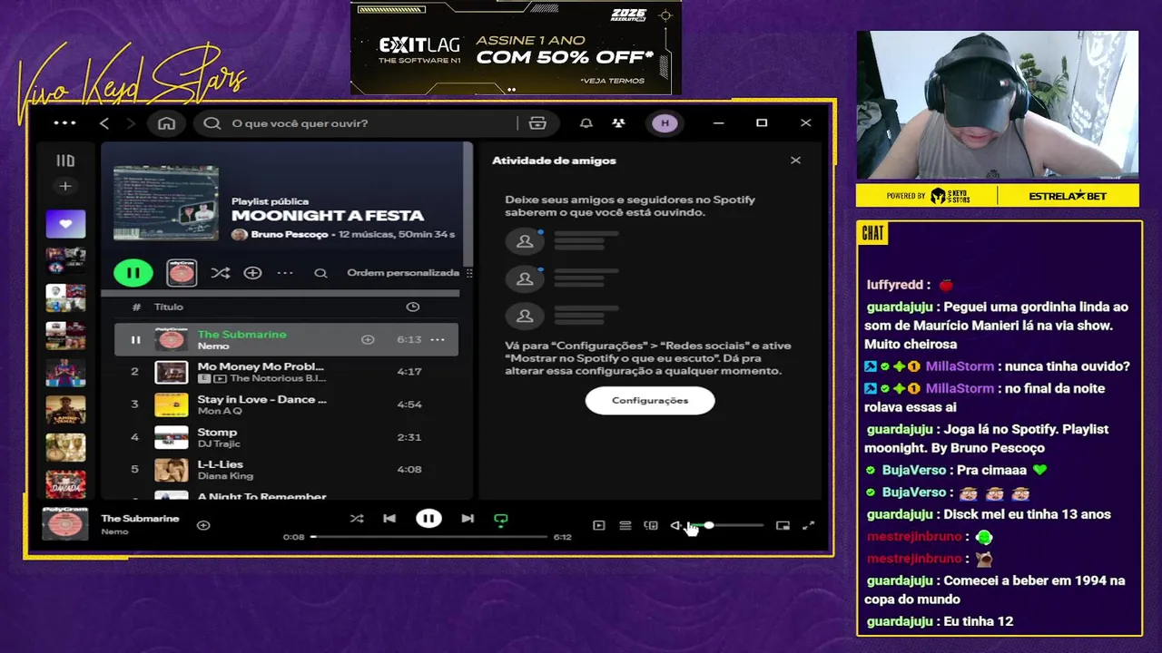Click the 'Configurações' button
Viewport: 1162px width, 653px height.
tap(650, 401)
